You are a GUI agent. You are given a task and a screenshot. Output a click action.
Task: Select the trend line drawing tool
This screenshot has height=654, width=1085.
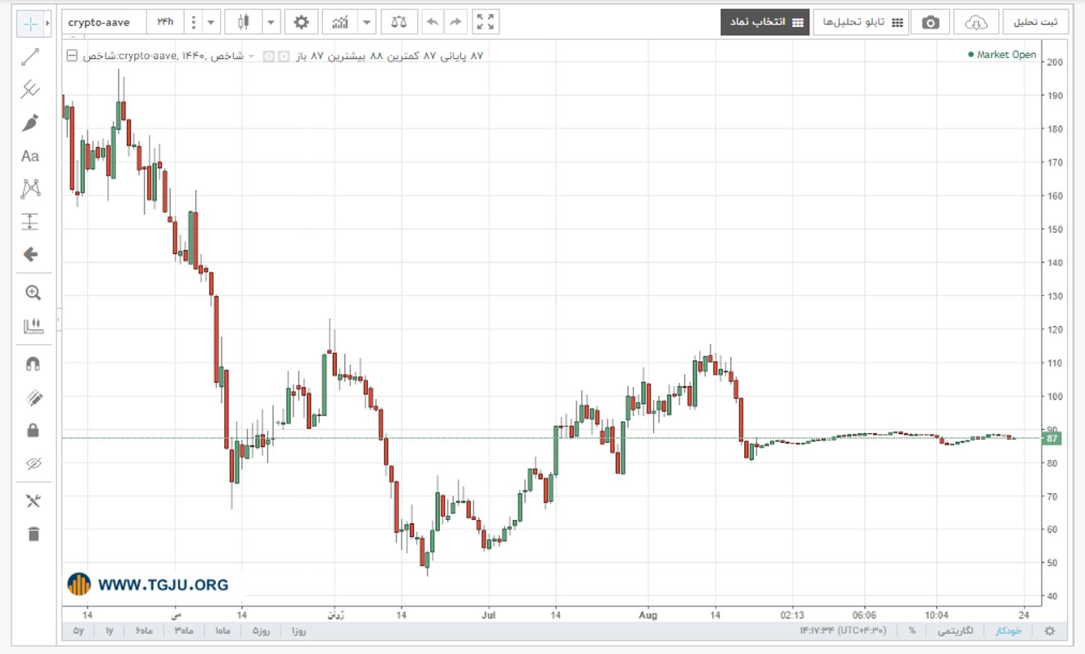point(31,56)
